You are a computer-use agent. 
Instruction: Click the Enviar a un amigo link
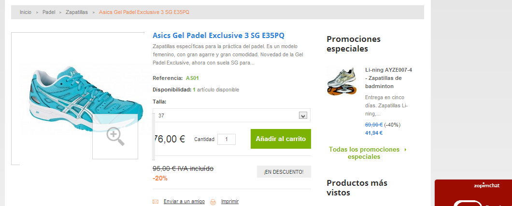pyautogui.click(x=184, y=202)
